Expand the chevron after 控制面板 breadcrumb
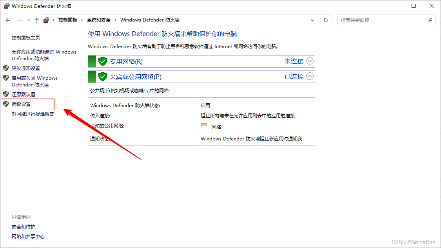Screen dimensions: 441x248 [82, 20]
